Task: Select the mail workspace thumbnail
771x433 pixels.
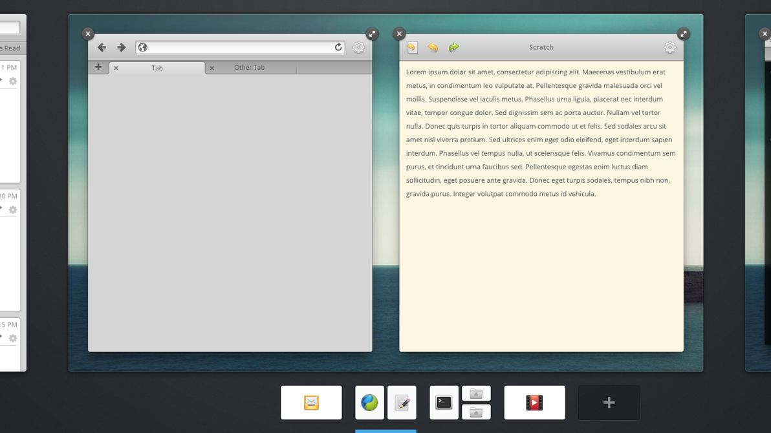Action: point(311,403)
